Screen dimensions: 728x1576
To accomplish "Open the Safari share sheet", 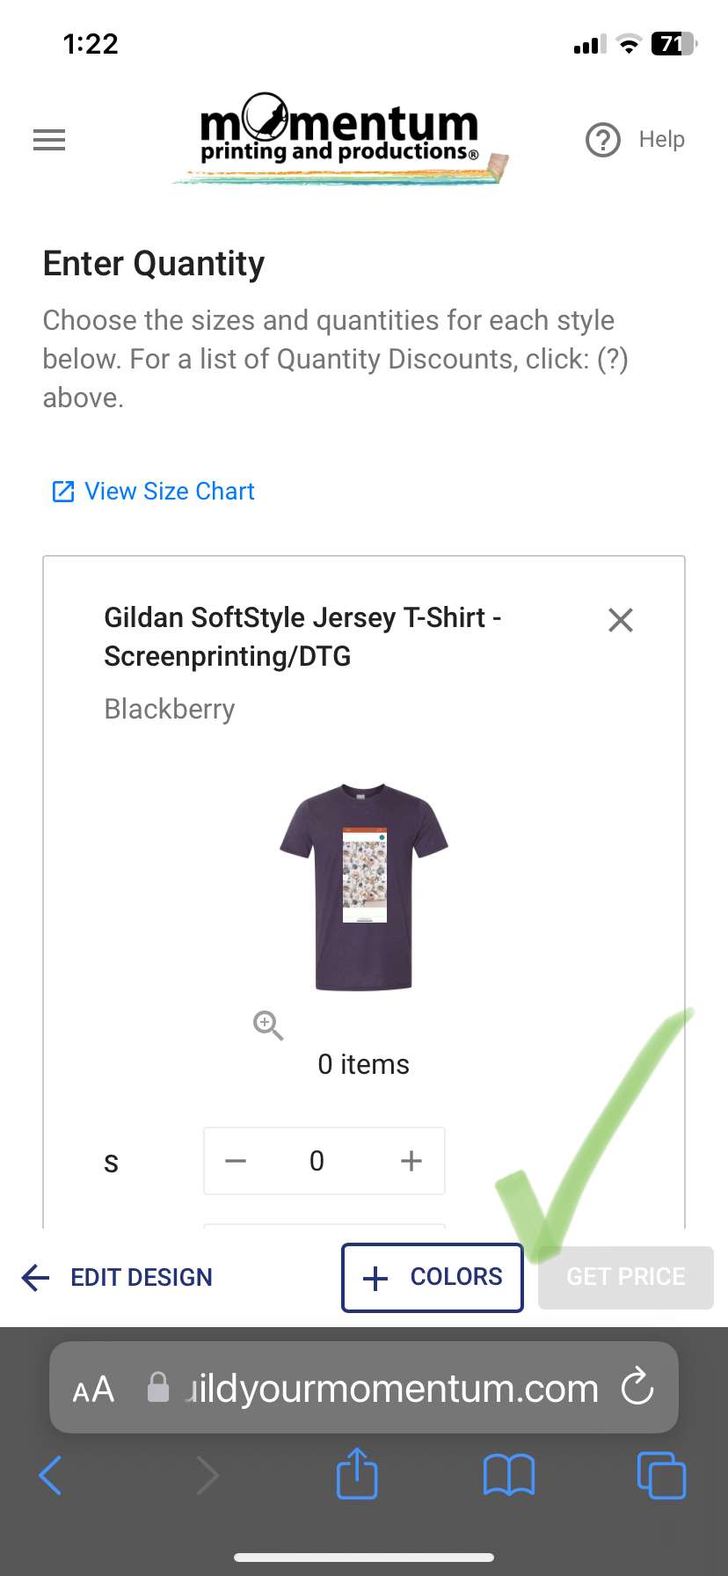I will [x=357, y=1473].
